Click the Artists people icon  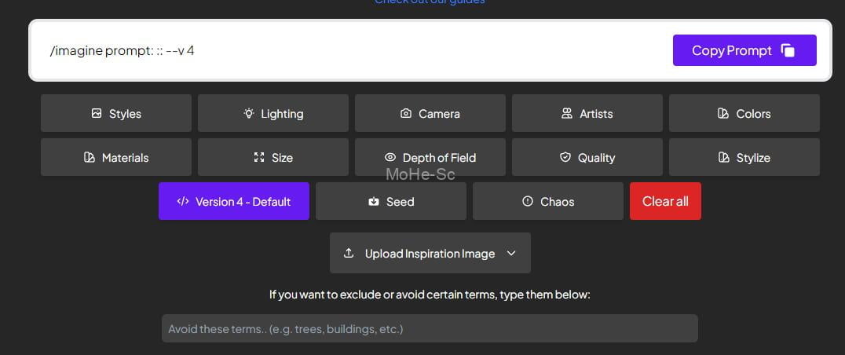pos(567,114)
